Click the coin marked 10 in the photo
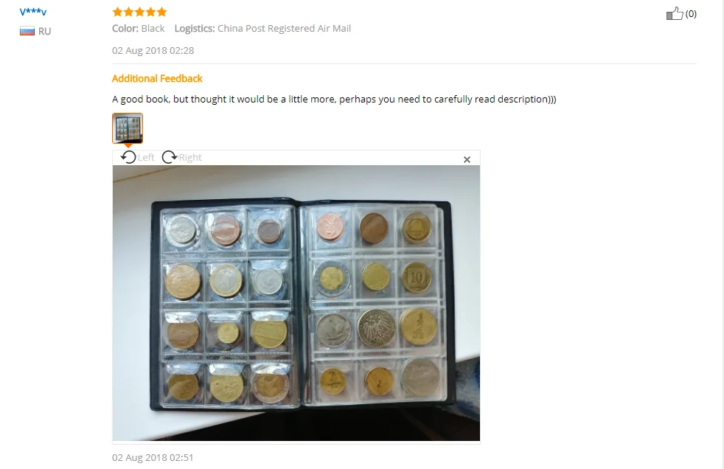 [416, 278]
